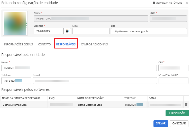The image size is (191, 128).
Task: Add a new software Responsável
Action: (x=177, y=113)
